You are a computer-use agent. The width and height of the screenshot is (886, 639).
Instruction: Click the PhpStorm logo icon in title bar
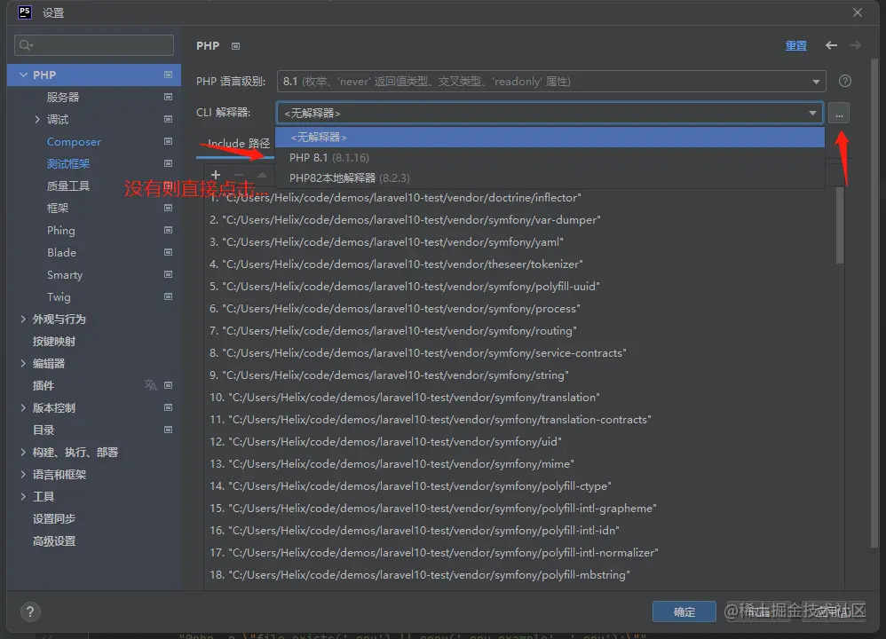[25, 12]
